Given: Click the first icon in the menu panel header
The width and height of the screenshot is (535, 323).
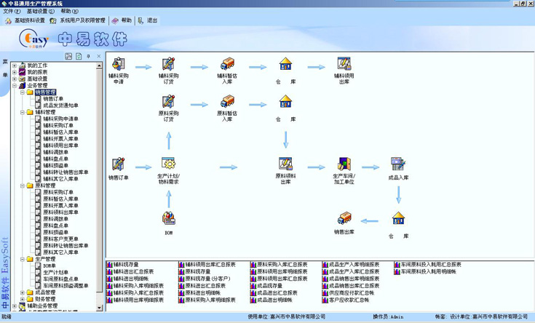Looking at the screenshot, I should coord(68,56).
